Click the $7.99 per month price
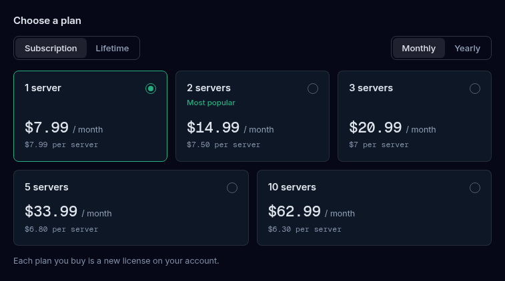505x281 pixels. pyautogui.click(x=64, y=128)
